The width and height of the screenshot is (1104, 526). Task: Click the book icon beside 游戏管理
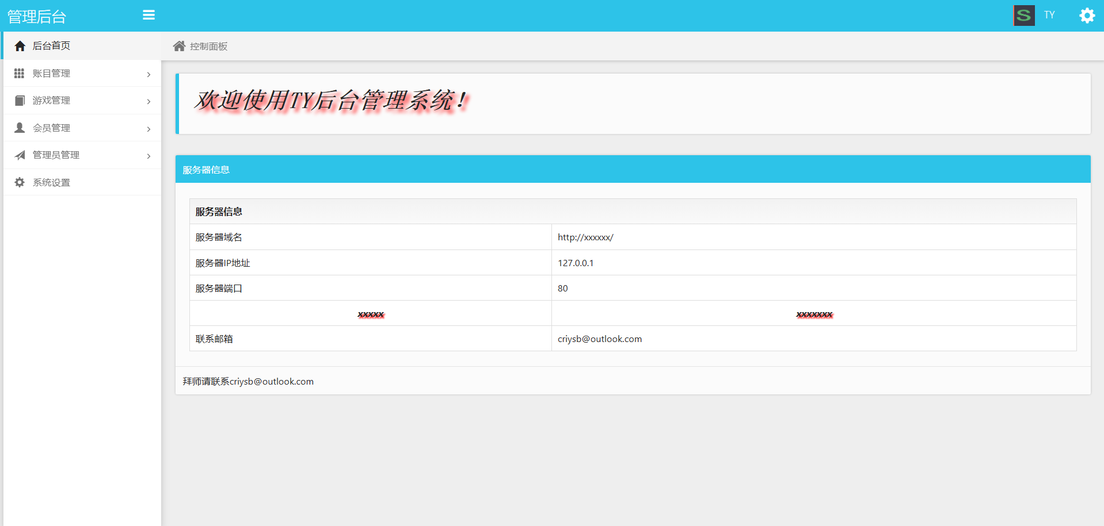click(x=20, y=101)
